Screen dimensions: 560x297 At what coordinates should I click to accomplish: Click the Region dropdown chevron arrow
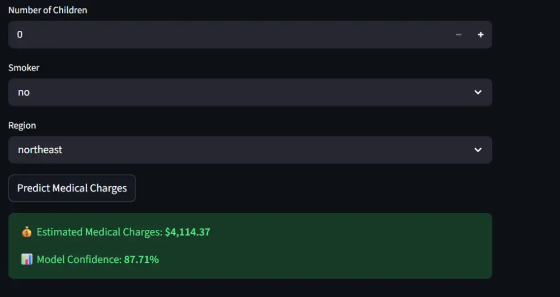tap(478, 150)
